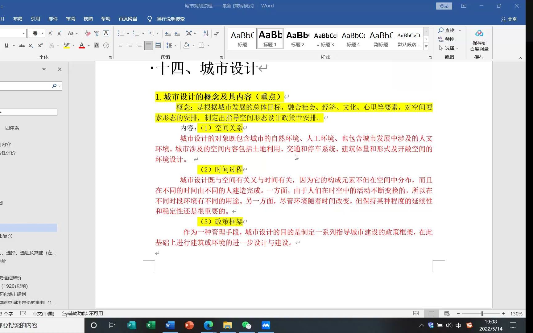Toggle character shading icon
Image resolution: width=533 pixels, height=333 pixels.
tap(97, 46)
